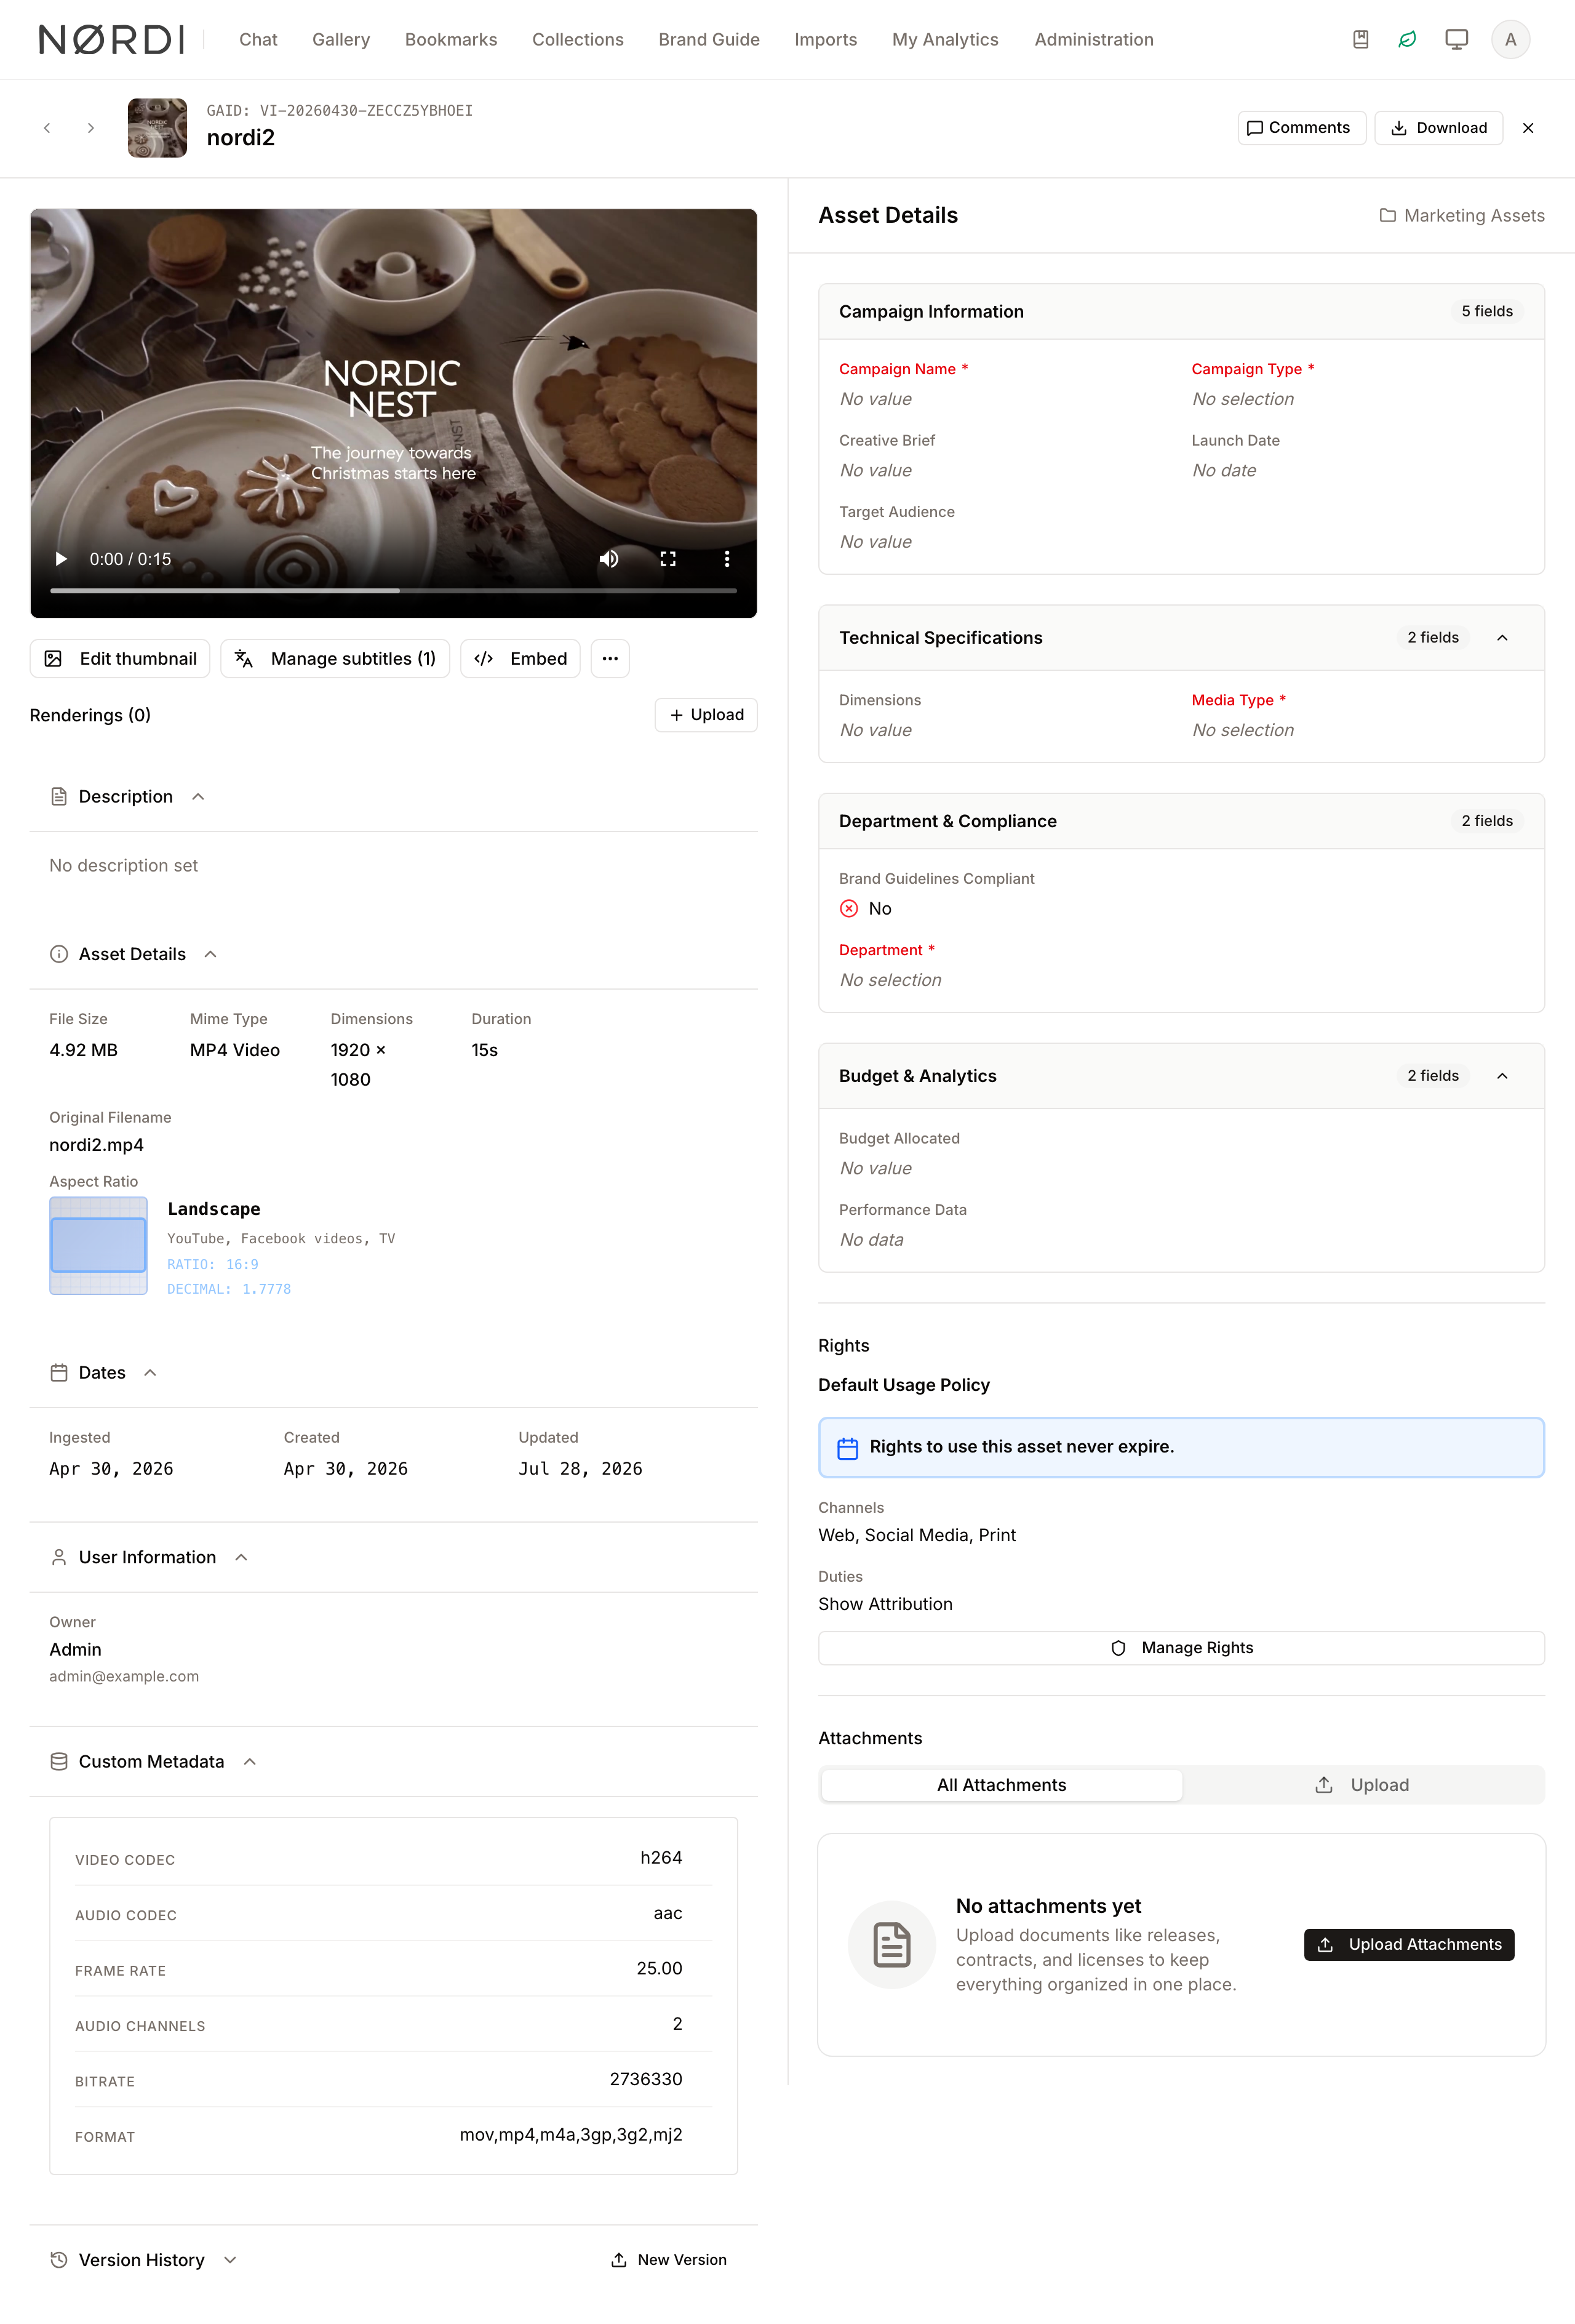Click the 'nordi2.mp4' original filename

pos(97,1145)
